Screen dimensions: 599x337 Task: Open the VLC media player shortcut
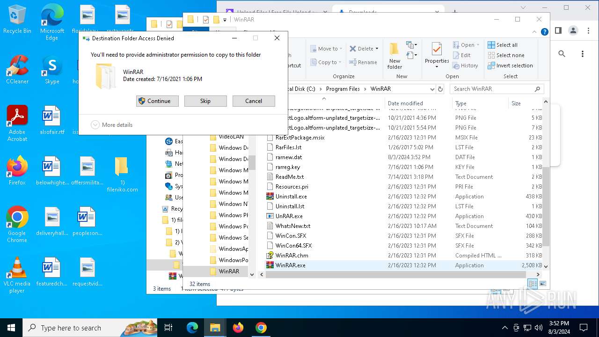coord(17,275)
